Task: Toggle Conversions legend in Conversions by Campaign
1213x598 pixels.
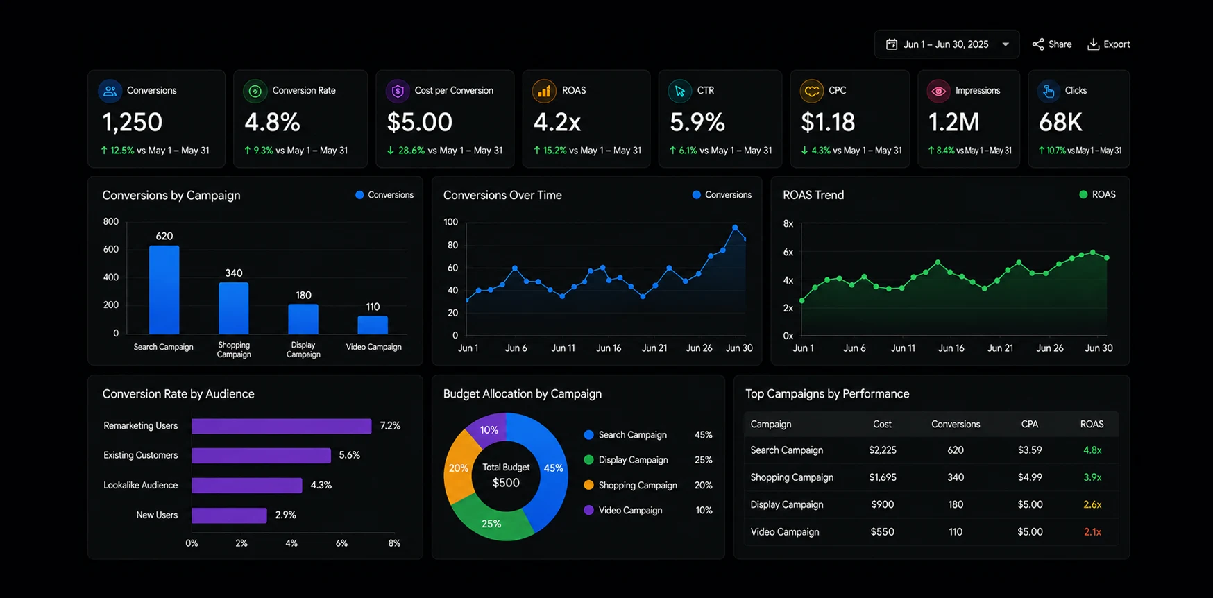Action: click(x=384, y=195)
